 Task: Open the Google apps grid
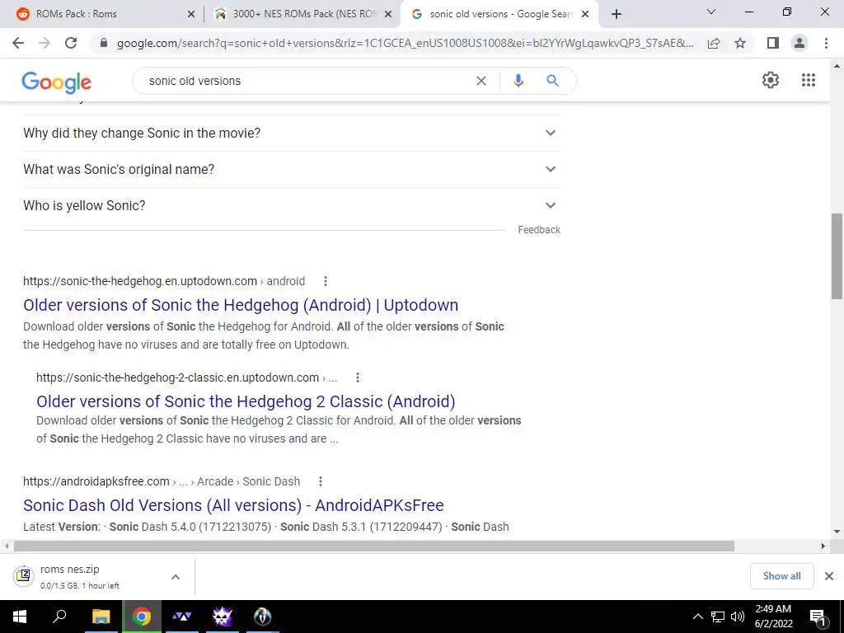click(809, 80)
